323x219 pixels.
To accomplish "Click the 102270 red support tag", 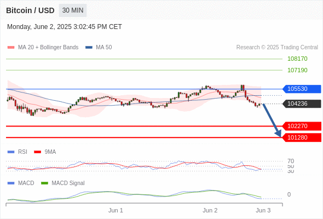I will (301, 126).
